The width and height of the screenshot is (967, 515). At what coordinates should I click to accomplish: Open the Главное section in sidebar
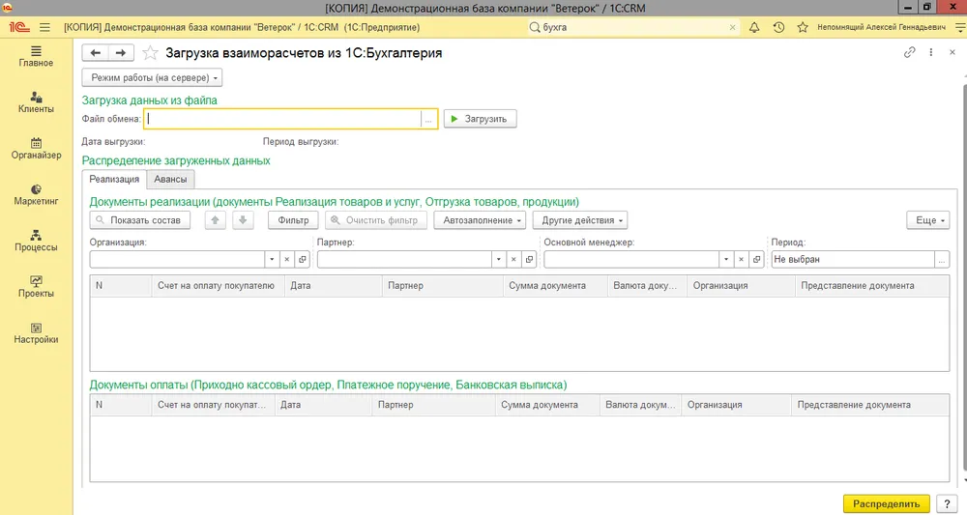pos(36,57)
